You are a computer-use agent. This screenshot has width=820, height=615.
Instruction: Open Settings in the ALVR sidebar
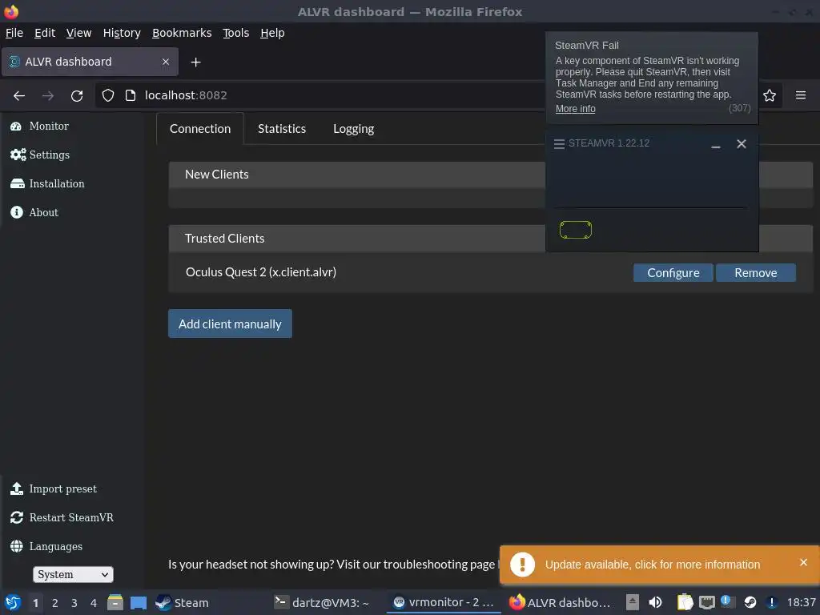click(40, 155)
